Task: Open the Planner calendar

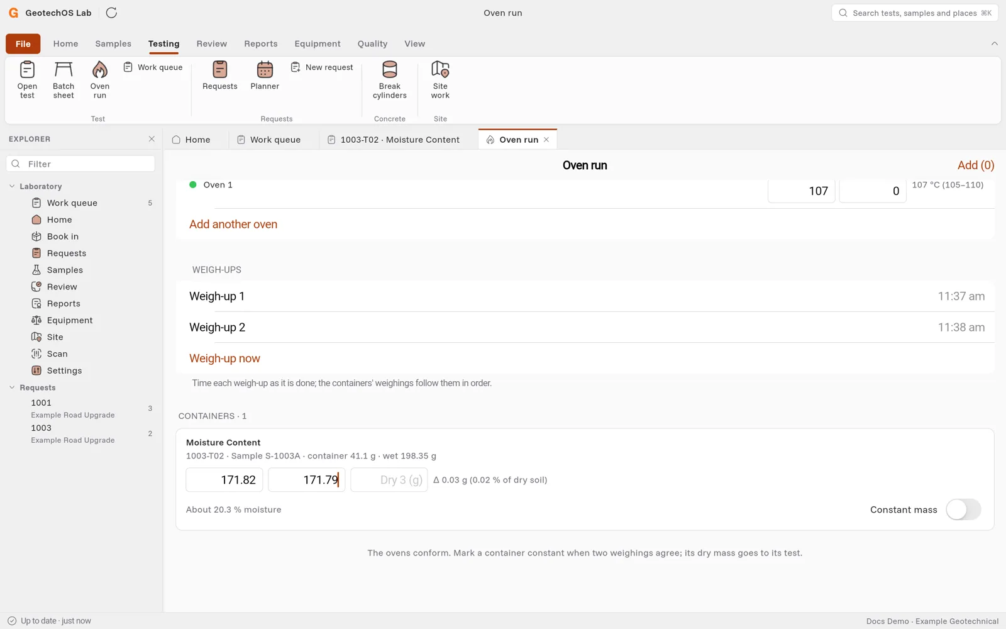Action: tap(265, 76)
